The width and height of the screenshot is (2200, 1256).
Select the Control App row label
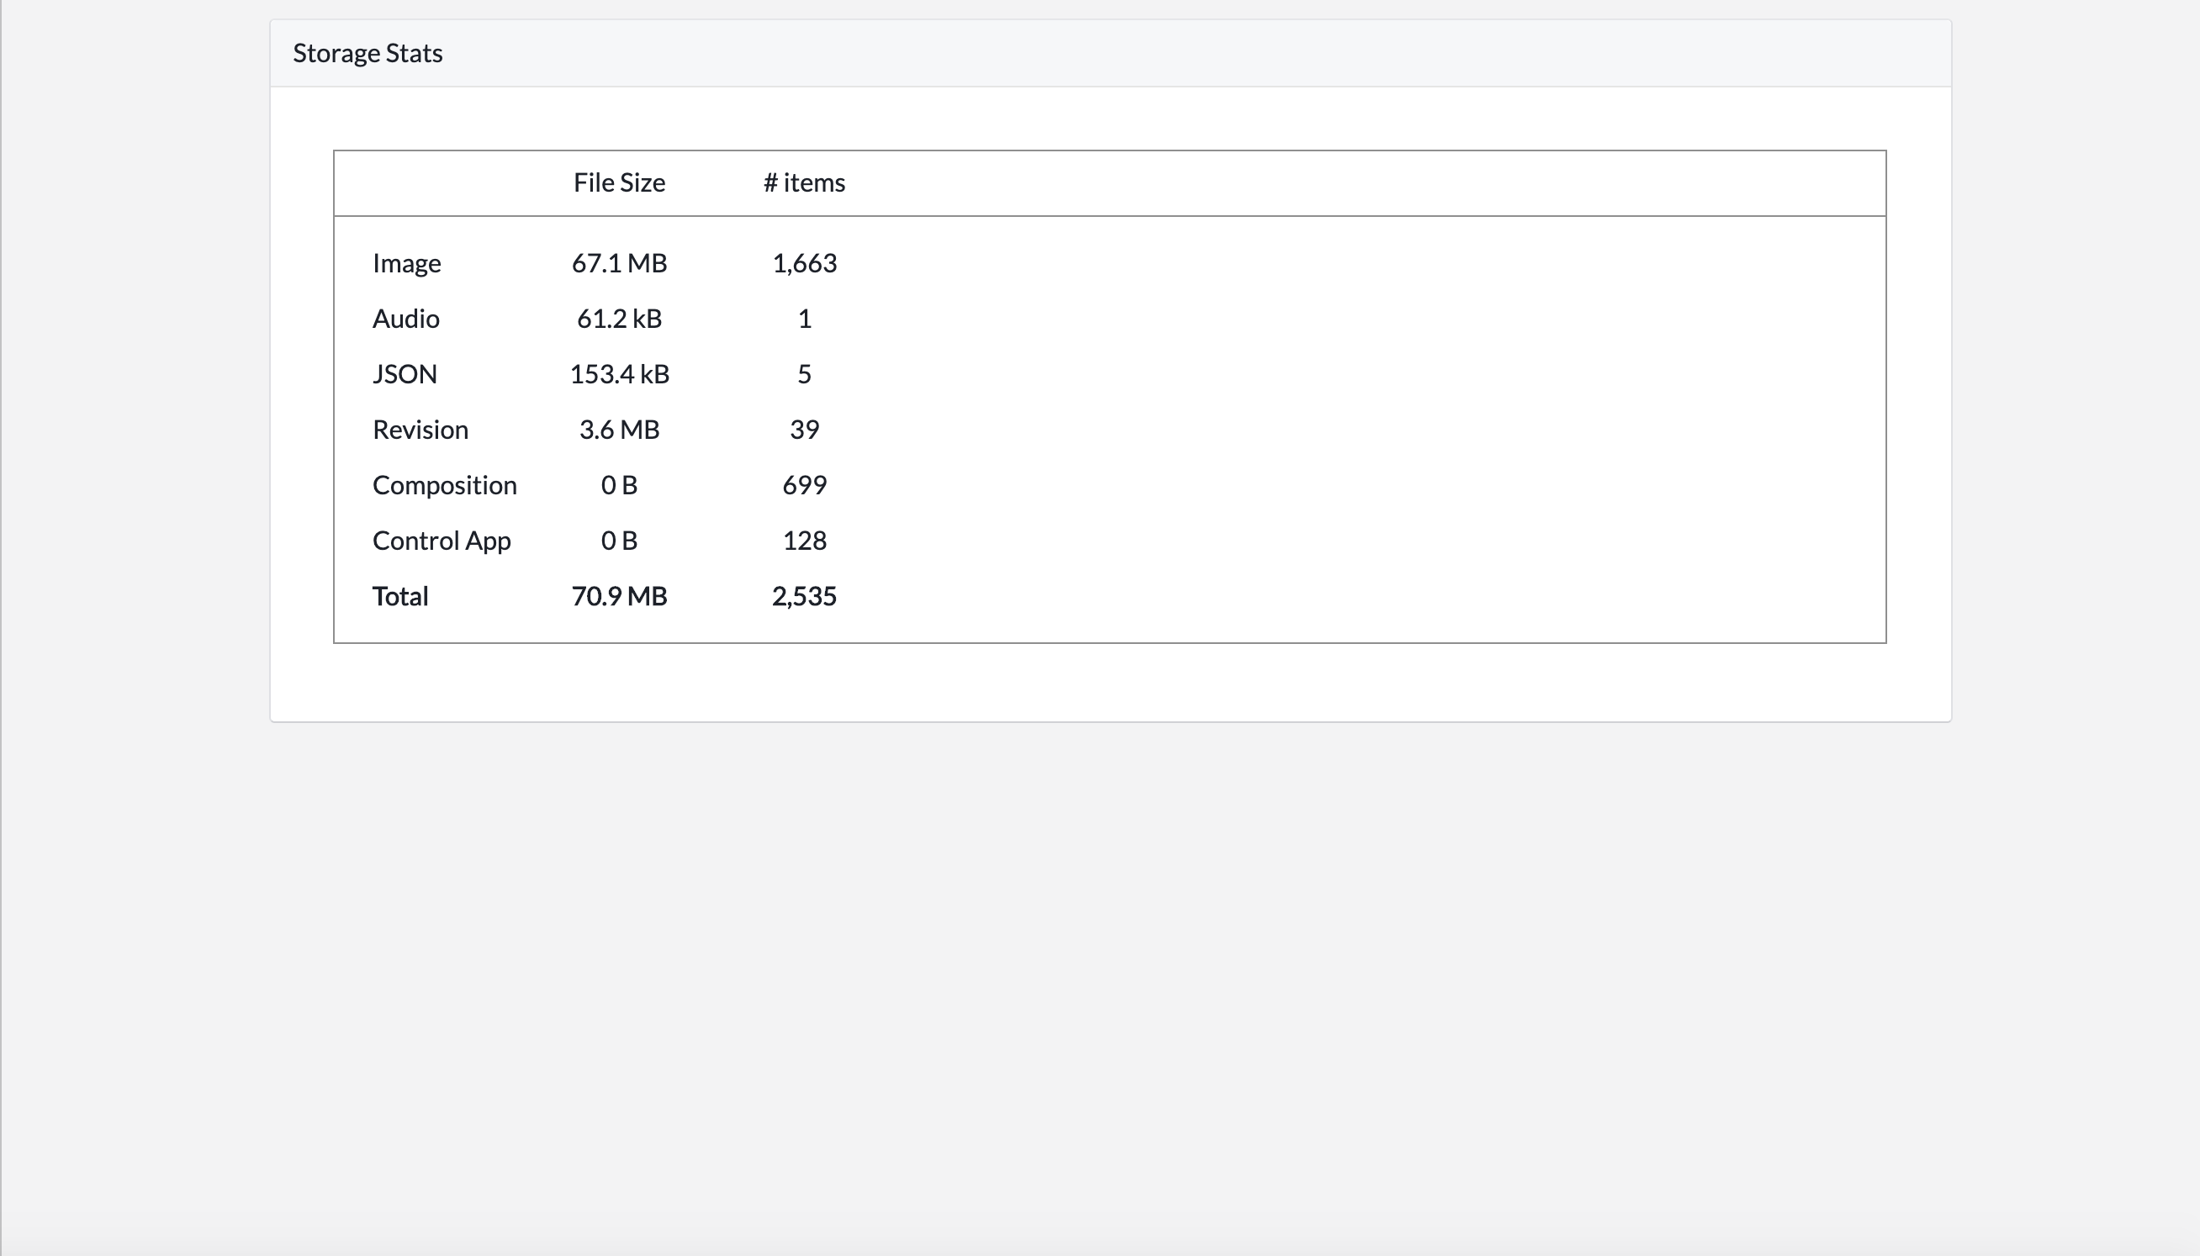coord(442,541)
